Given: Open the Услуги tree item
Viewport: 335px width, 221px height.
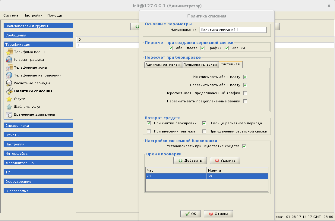Looking at the screenshot, I should pyautogui.click(x=19, y=99).
